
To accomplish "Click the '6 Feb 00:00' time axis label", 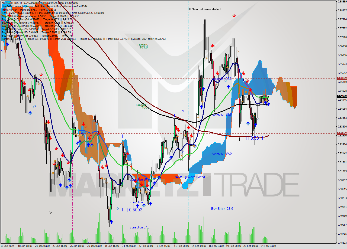I will pyautogui.click(x=146, y=246).
